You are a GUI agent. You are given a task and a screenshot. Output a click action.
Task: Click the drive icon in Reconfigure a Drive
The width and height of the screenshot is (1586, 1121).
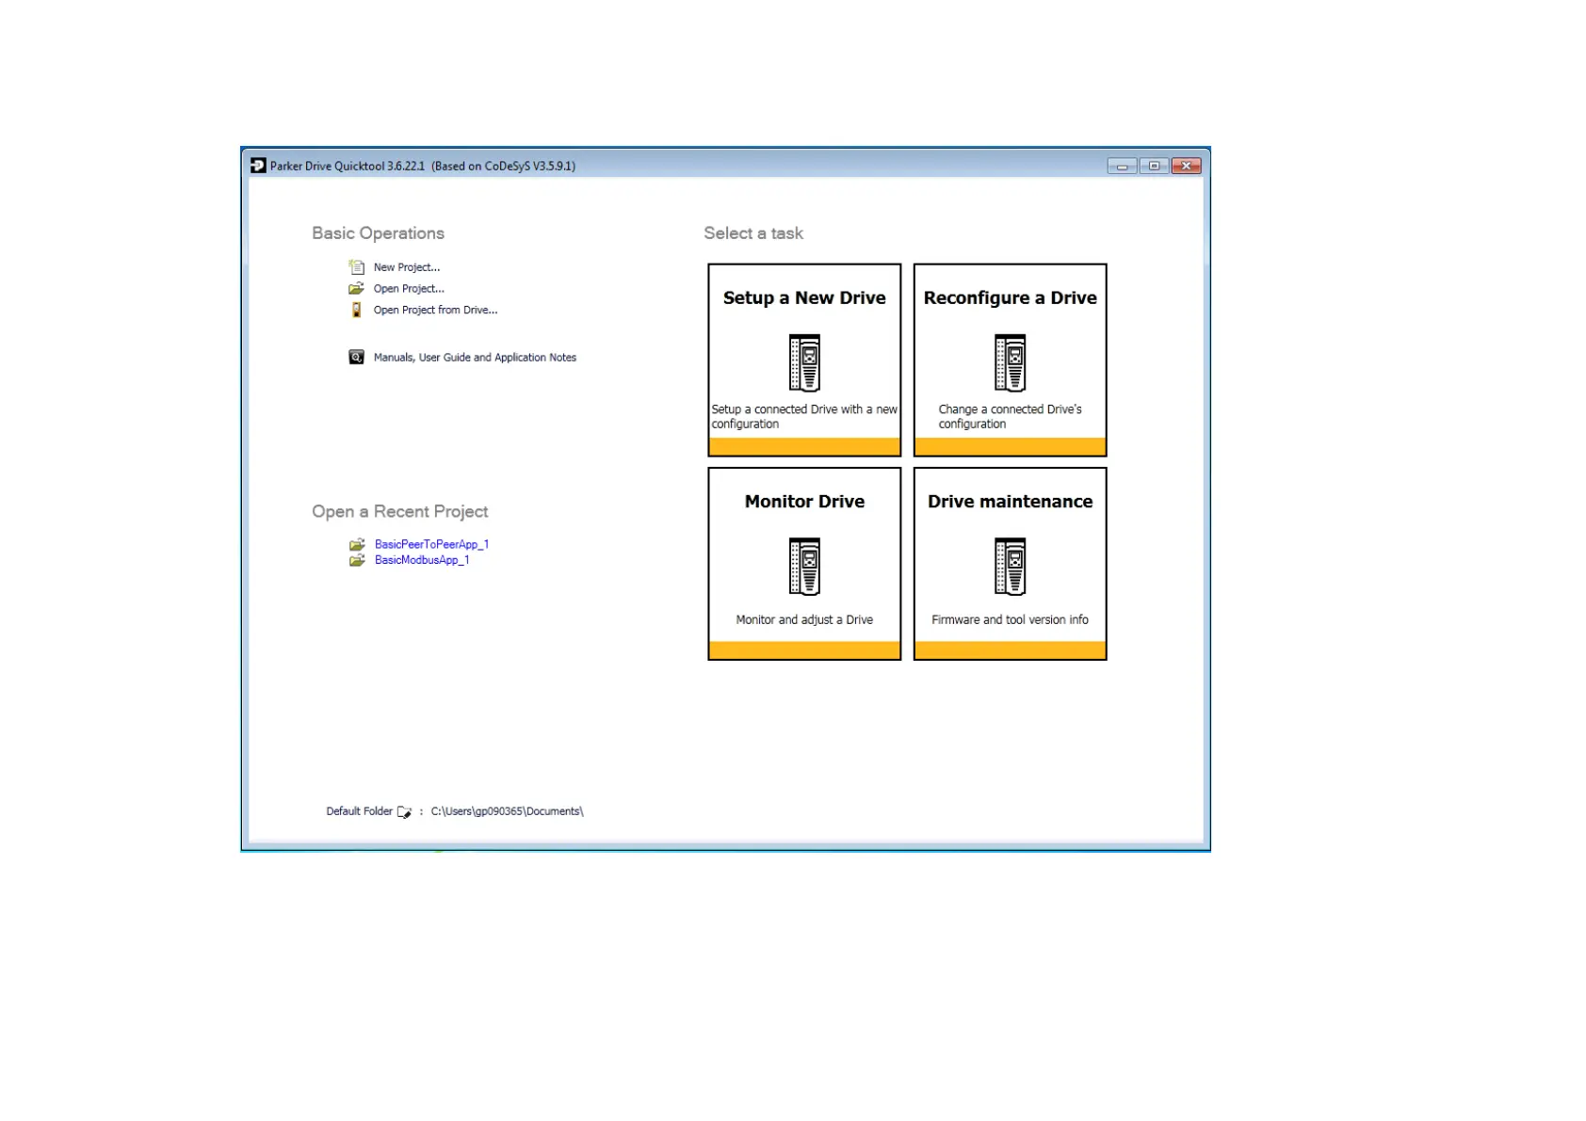(x=1010, y=362)
